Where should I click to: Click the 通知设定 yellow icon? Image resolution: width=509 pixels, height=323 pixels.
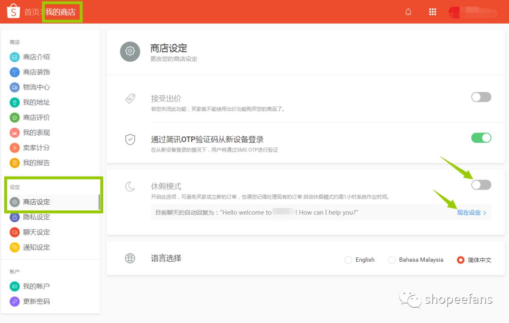[x=15, y=248]
